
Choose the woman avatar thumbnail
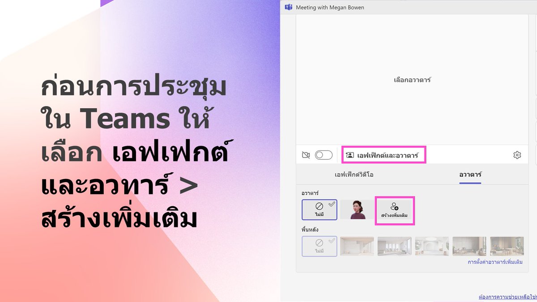(x=357, y=209)
